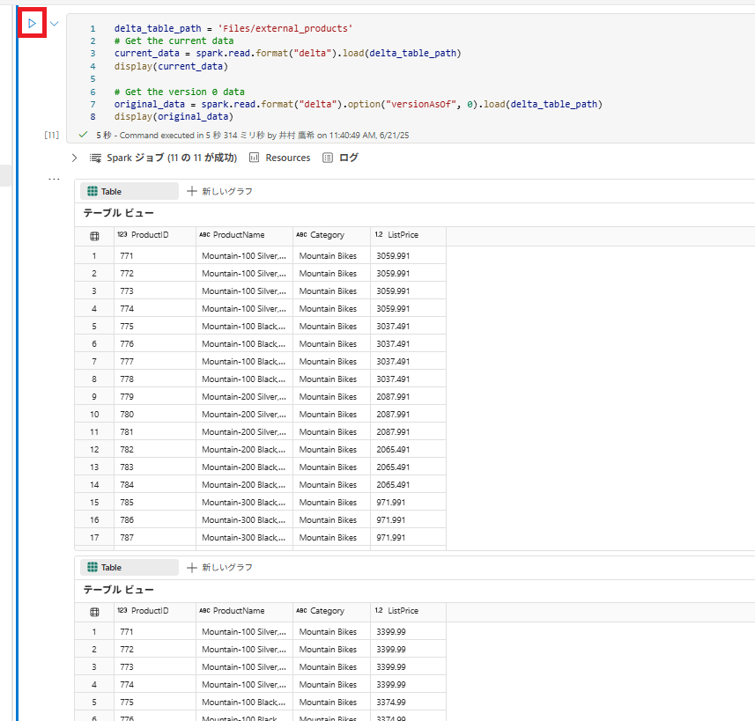Image resolution: width=755 pixels, height=721 pixels.
Task: Click ProductID 782 cell
Action: click(155, 450)
